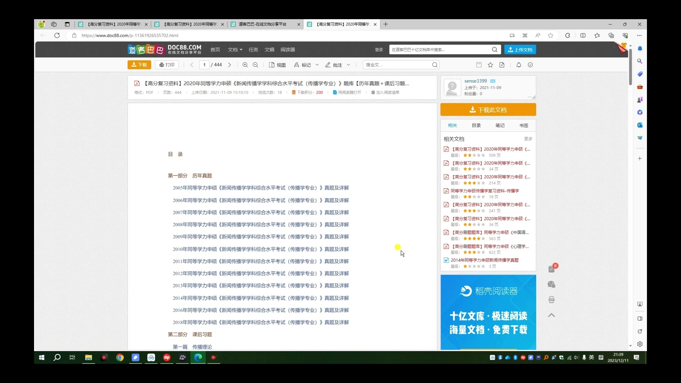Viewport: 681px width, 383px height.
Task: Click the bell notification icon in document toolbar
Action: [519, 65]
